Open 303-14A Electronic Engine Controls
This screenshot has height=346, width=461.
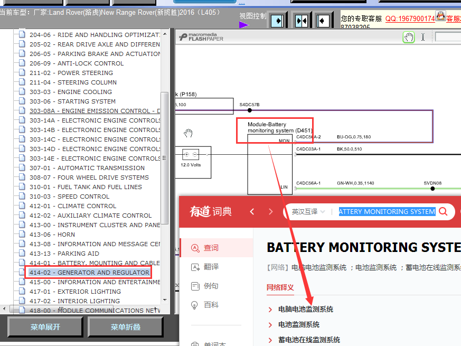[95, 120]
